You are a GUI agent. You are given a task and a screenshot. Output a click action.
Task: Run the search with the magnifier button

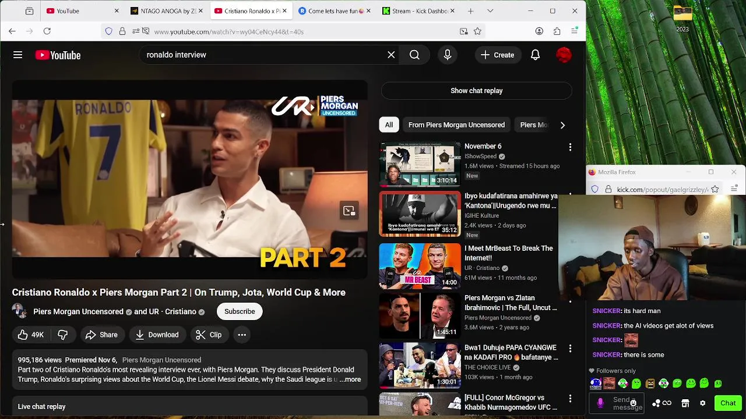click(414, 55)
